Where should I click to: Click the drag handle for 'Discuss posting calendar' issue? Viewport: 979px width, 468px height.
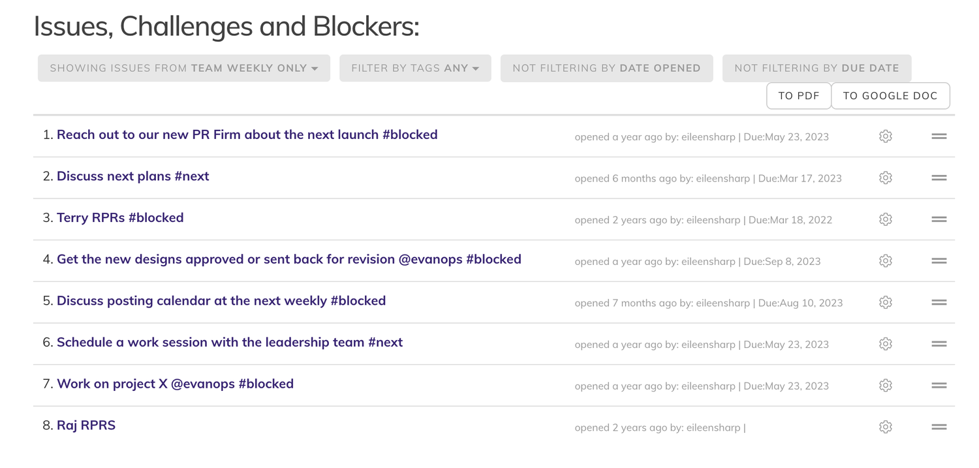[939, 302]
